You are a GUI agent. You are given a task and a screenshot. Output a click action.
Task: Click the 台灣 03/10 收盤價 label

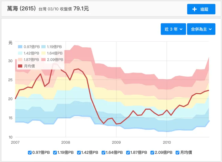coord(55,9)
